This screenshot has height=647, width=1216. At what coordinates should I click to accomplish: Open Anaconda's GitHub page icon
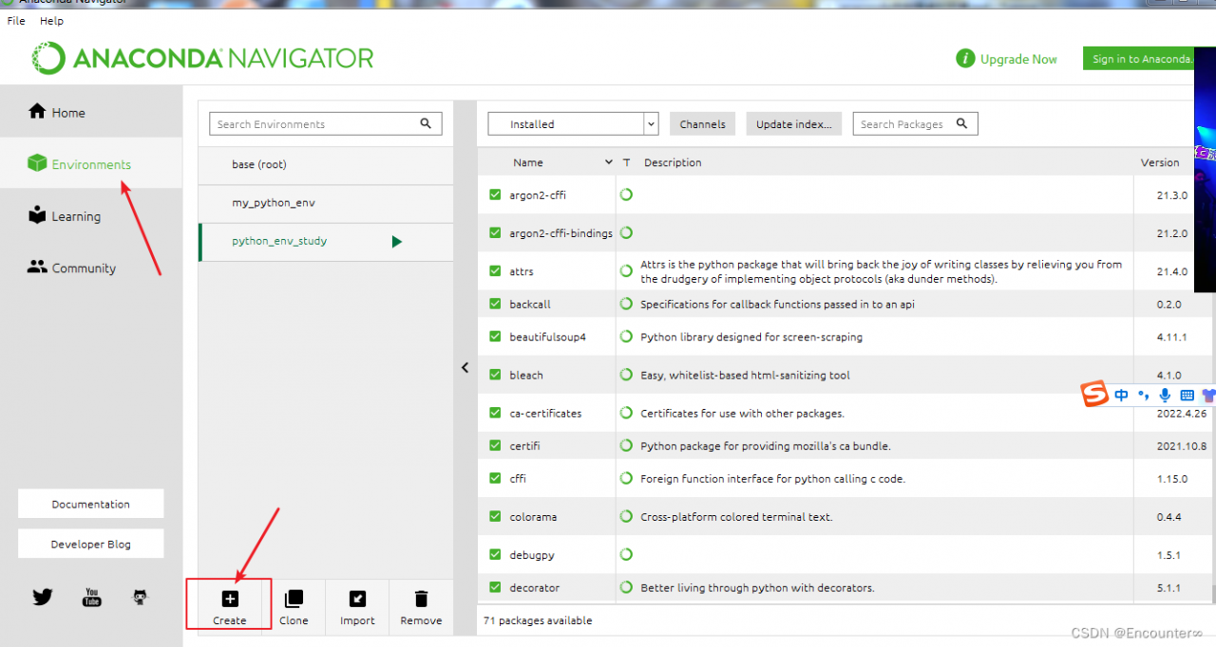[x=140, y=597]
